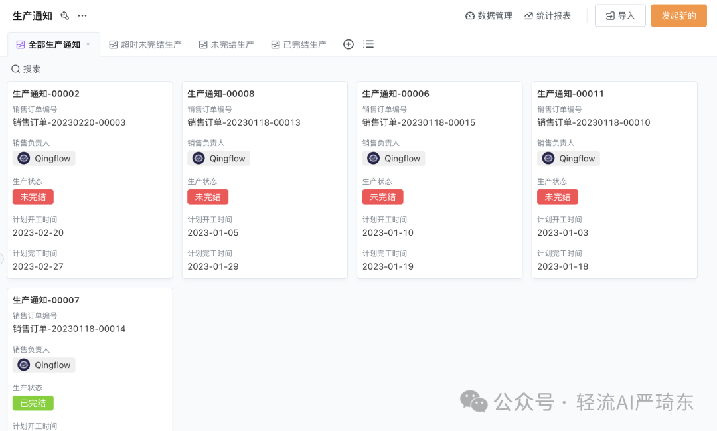The image size is (717, 431).
Task: Open the dropdown arrow next to 全部生产通知
Action: (89, 44)
